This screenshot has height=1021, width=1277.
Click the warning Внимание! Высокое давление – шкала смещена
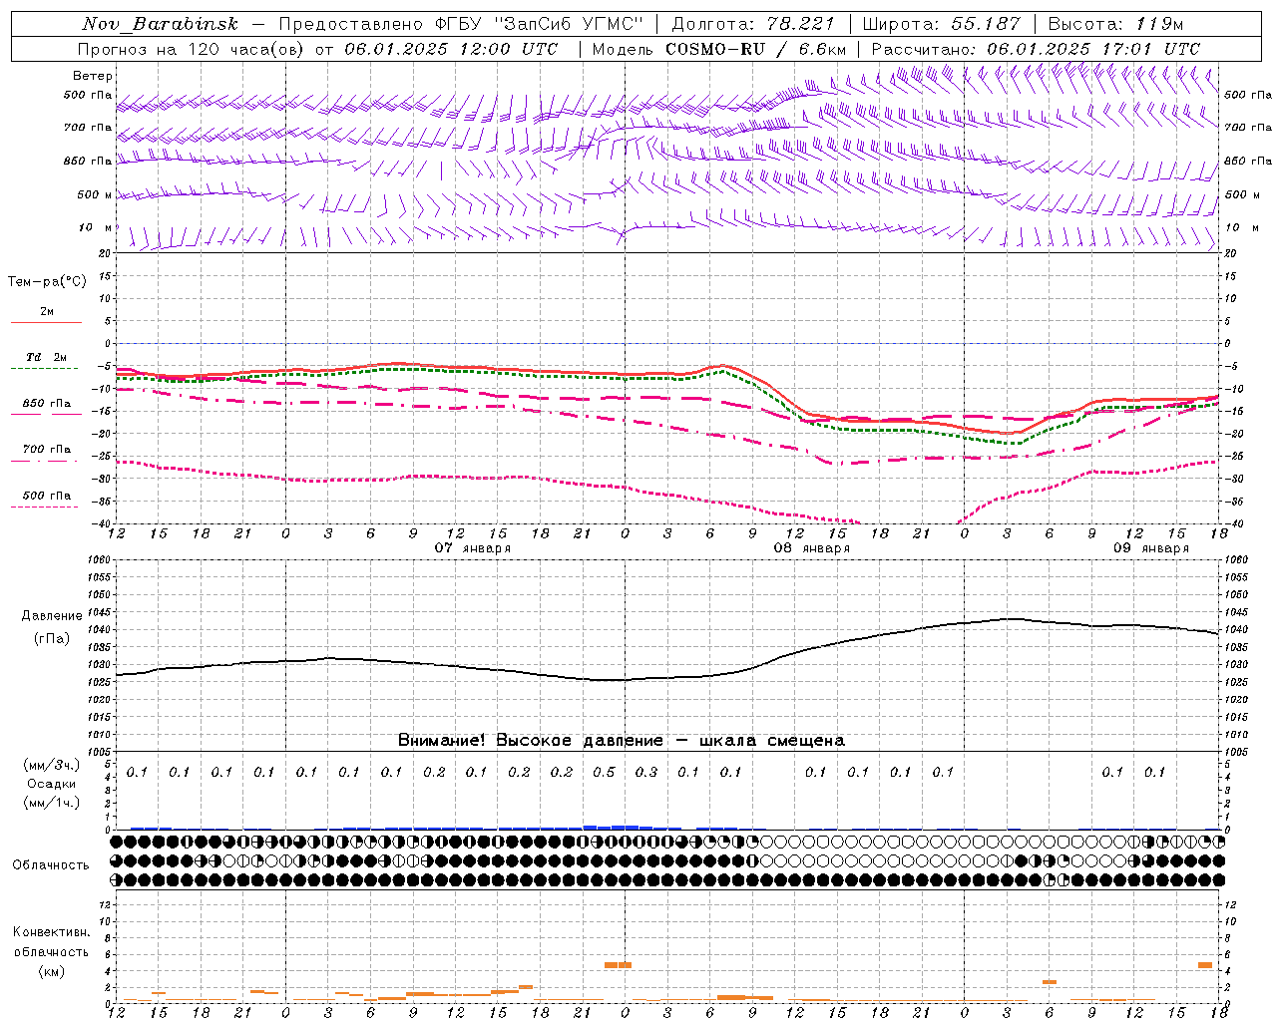pos(622,740)
